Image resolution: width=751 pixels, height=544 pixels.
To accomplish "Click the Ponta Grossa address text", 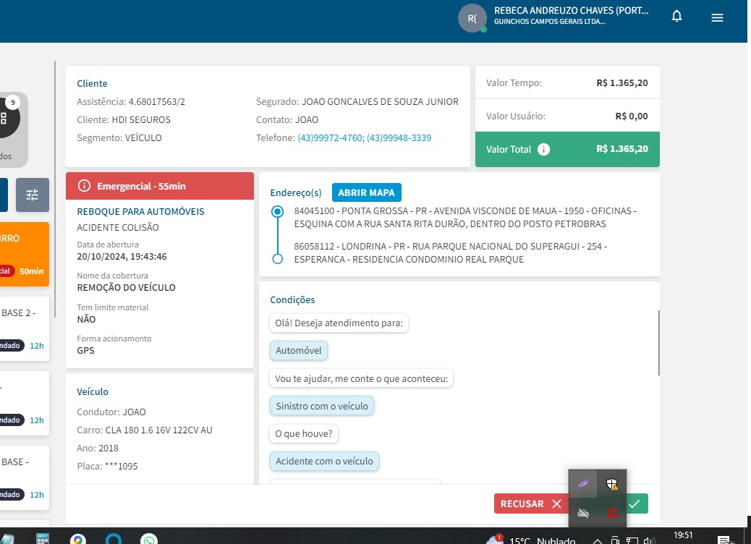I will 464,218.
